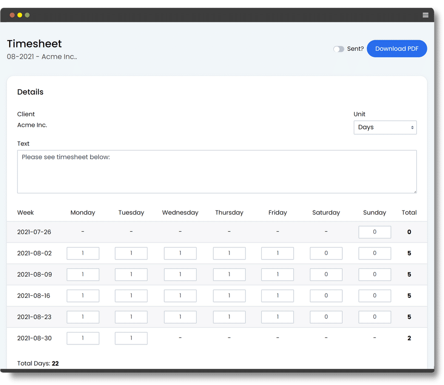Edit Tuesday field for week 2021-08-30

(131, 338)
